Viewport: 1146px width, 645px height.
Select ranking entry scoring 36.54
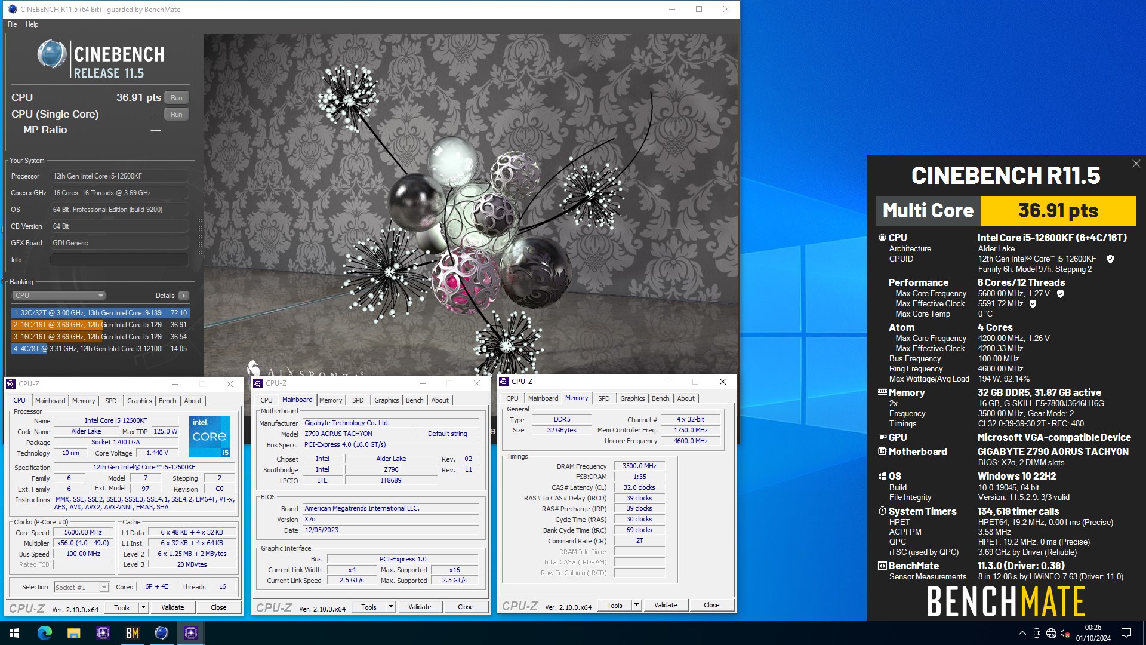click(x=100, y=337)
